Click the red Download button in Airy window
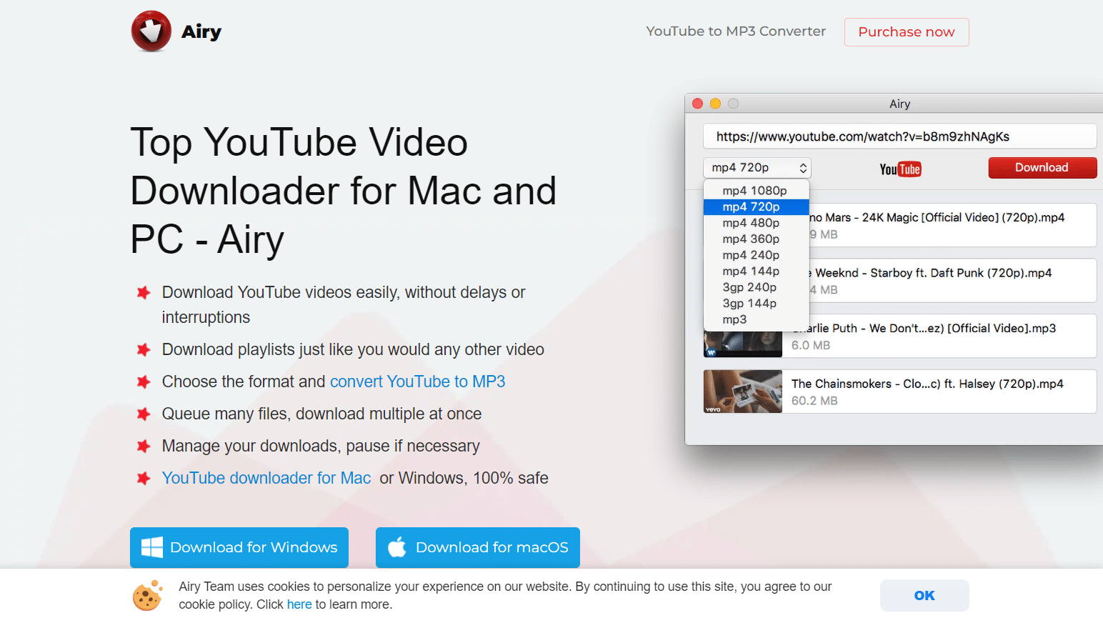The width and height of the screenshot is (1103, 618). pyautogui.click(x=1042, y=168)
